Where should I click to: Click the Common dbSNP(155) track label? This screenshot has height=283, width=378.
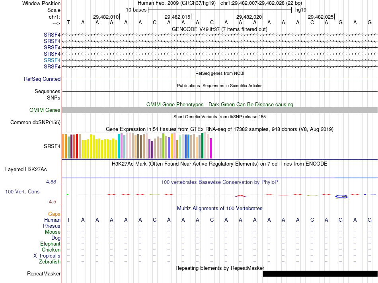[35, 123]
